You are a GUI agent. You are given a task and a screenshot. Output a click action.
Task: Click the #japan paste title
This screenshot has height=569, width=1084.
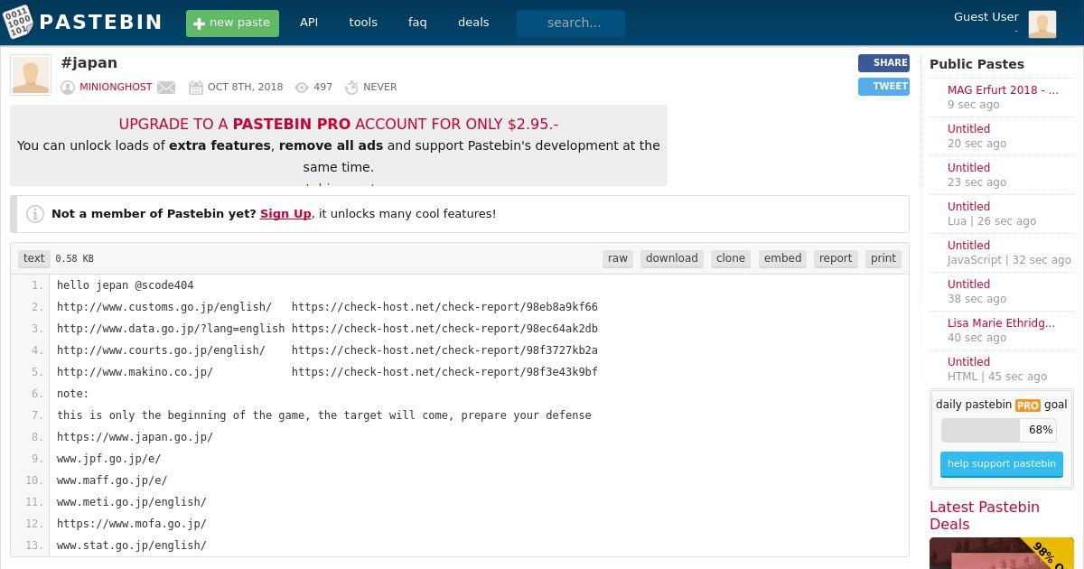89,63
